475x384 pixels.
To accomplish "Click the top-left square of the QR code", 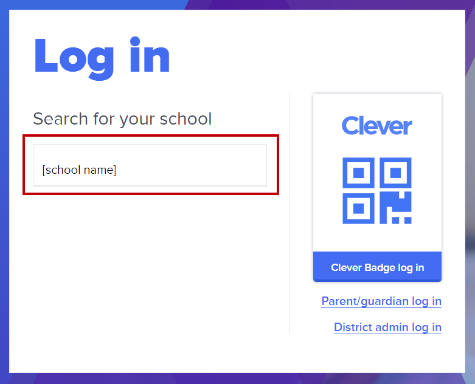I will pos(358,173).
